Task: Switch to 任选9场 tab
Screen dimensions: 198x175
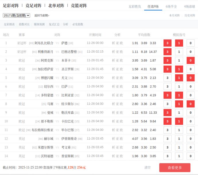Action: (153, 6)
